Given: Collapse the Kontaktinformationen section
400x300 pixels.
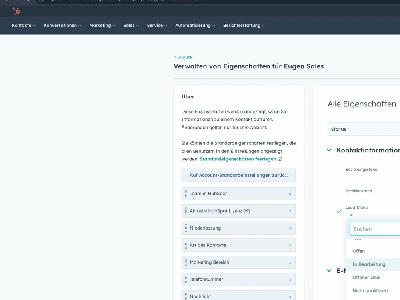Looking at the screenshot, I should [329, 150].
